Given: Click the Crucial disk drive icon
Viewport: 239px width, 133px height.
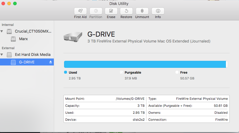Looking at the screenshot, I should [9, 31].
